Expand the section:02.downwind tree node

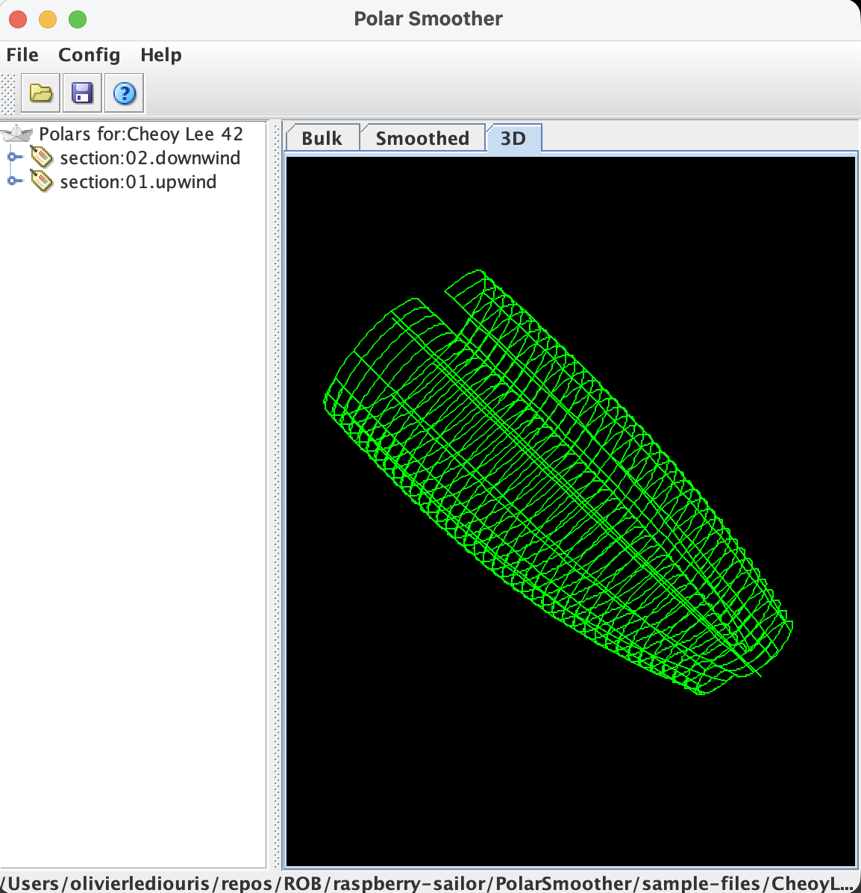tap(13, 158)
